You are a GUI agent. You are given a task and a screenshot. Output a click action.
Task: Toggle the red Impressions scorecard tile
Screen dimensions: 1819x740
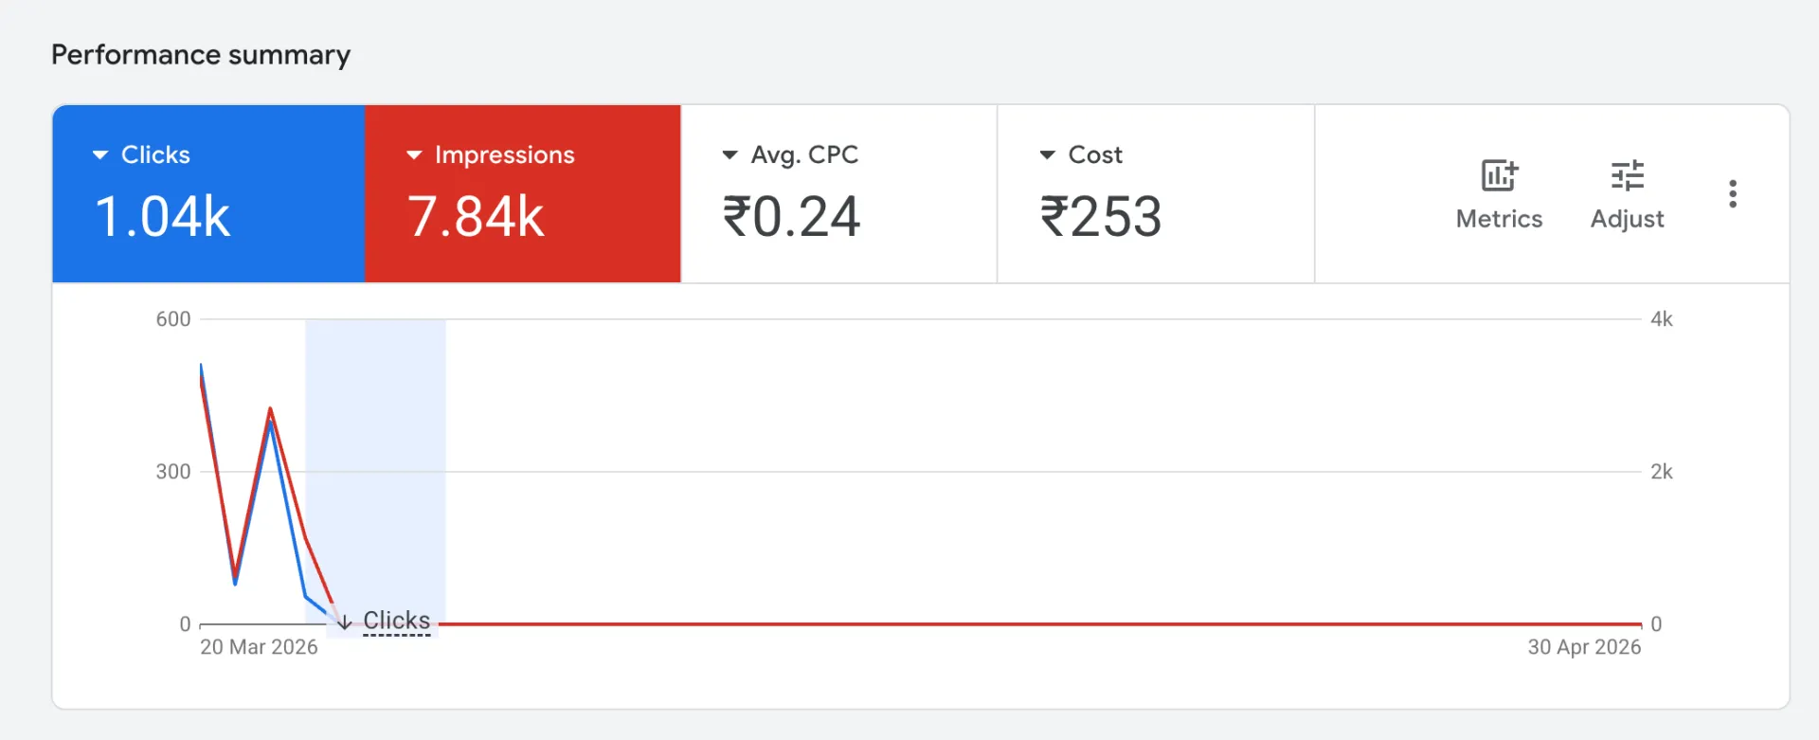coord(523,193)
